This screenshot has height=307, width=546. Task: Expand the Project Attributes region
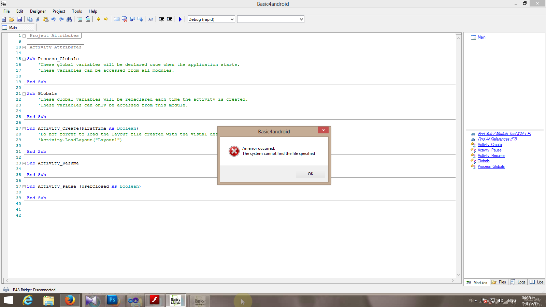coord(24,36)
